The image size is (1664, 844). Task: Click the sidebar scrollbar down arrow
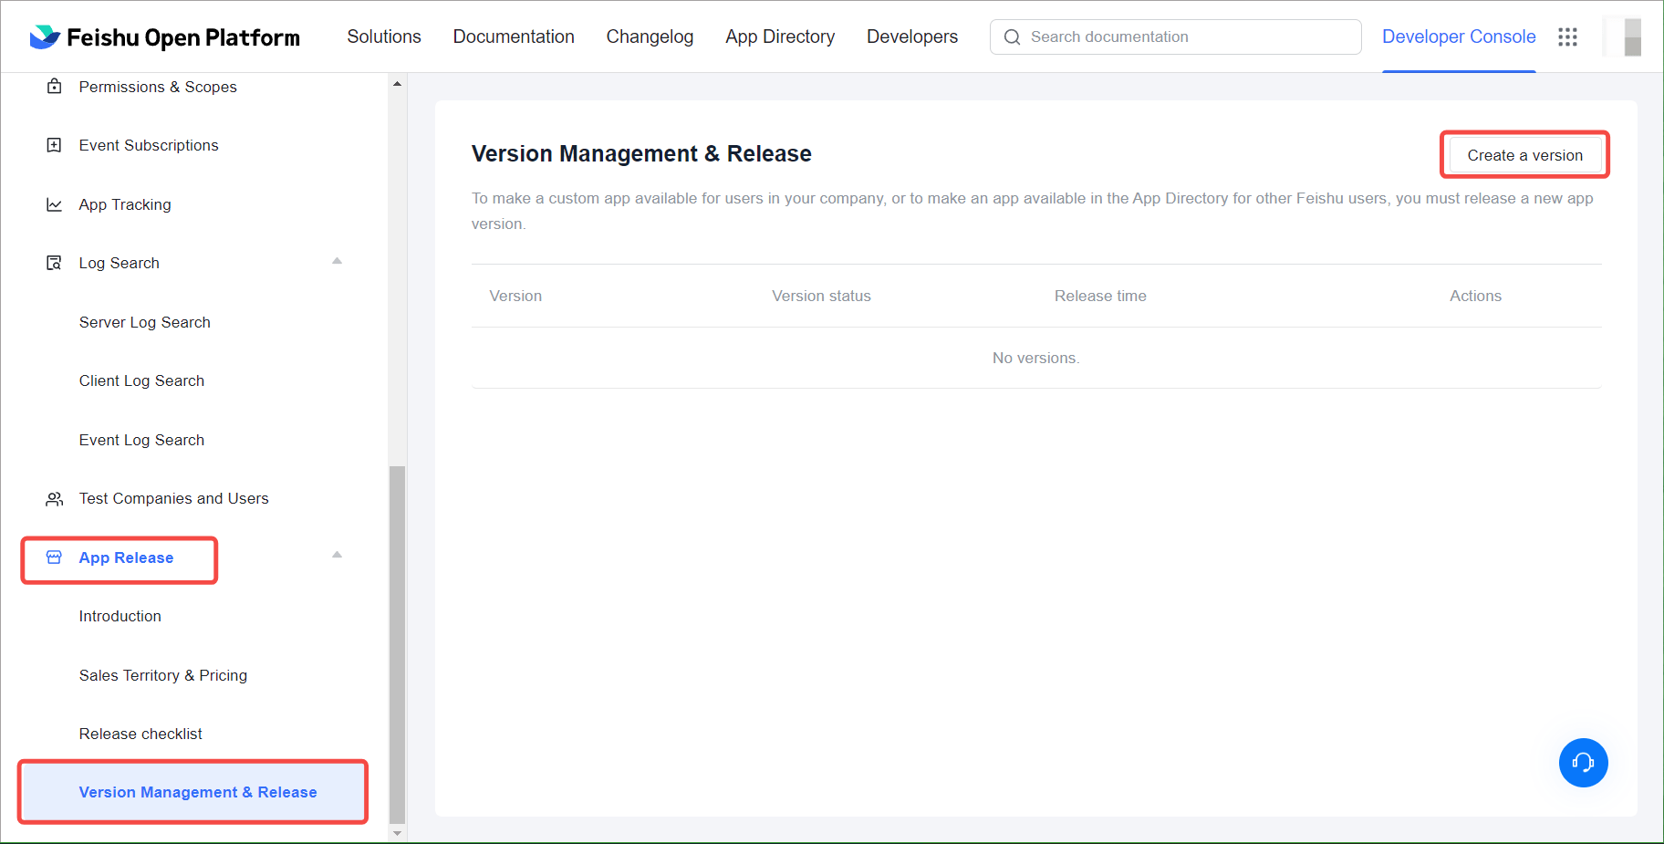click(397, 833)
